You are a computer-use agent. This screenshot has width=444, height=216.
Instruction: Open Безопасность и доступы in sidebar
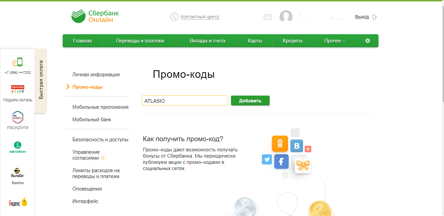point(100,140)
